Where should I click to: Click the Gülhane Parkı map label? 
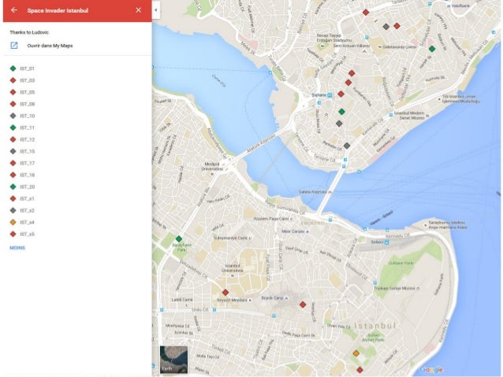coord(401,263)
